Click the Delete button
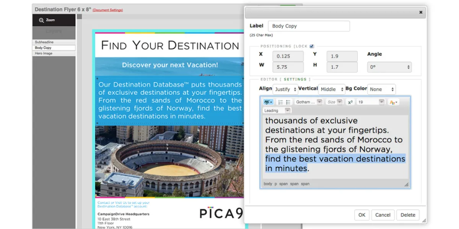This screenshot has width=459, height=229. 408,215
